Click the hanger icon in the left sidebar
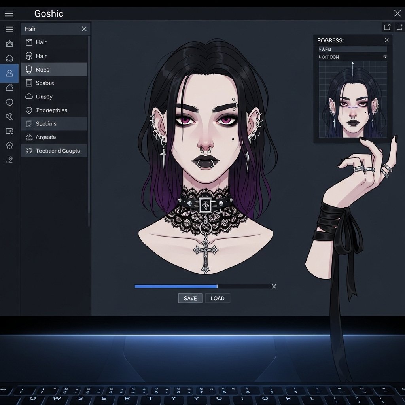 click(x=9, y=44)
